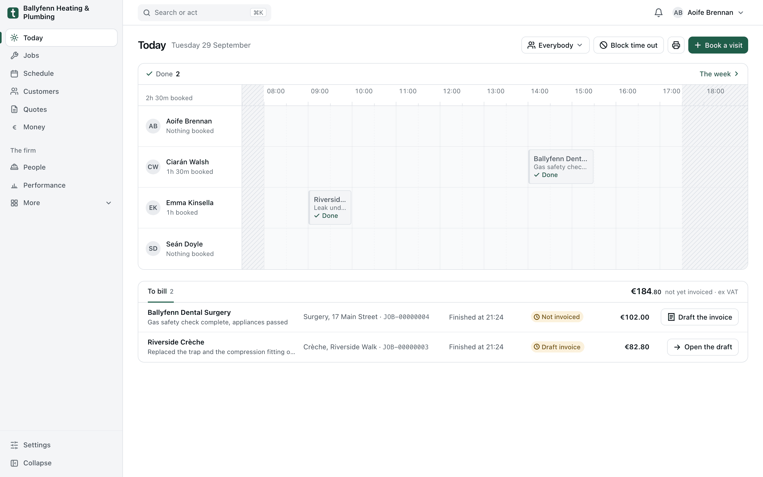Click Book a visit
This screenshot has height=477, width=763.
pos(718,45)
